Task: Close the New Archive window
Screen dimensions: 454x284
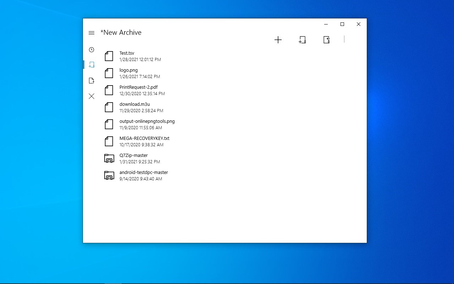Action: coord(359,24)
